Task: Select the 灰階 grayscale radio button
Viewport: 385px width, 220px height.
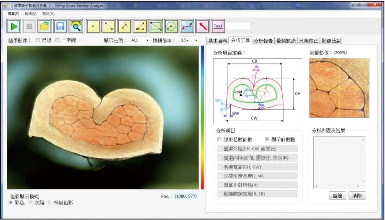Action: [31, 203]
